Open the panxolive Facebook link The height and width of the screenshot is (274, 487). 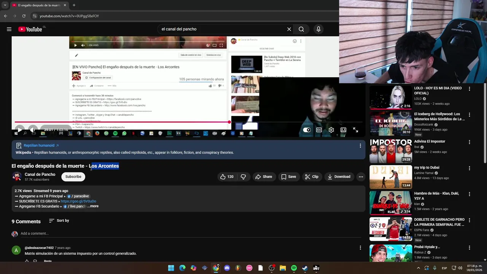[78, 196]
